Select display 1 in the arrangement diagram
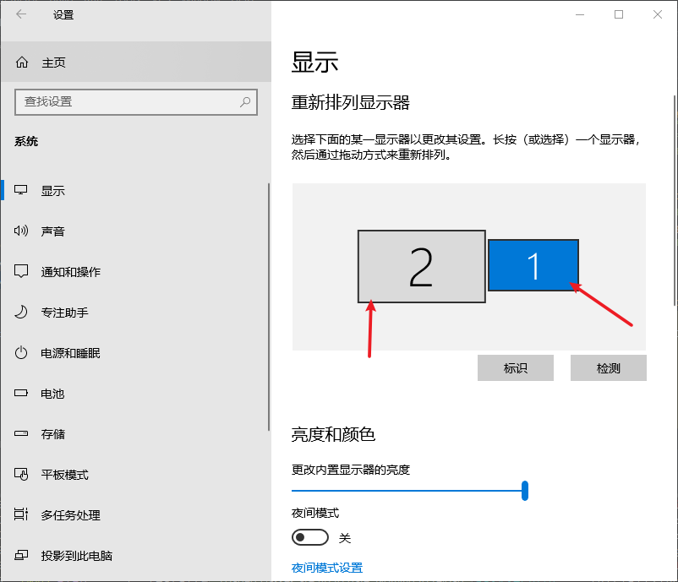678x582 pixels. coord(533,265)
